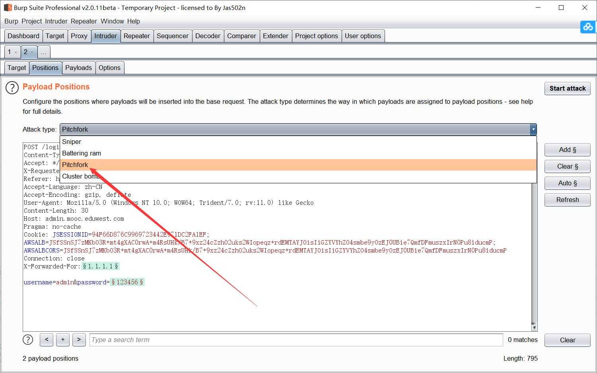The width and height of the screenshot is (597, 373).
Task: Open the Burp menu
Action: tap(11, 21)
